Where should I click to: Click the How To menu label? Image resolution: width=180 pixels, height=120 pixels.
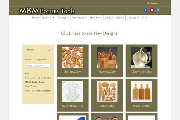(x=94, y=18)
